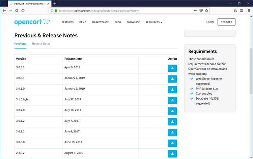Viewport: 253px width, 159px height.
Task: Close the OpenCart Previous Download tab
Action: [48, 4]
